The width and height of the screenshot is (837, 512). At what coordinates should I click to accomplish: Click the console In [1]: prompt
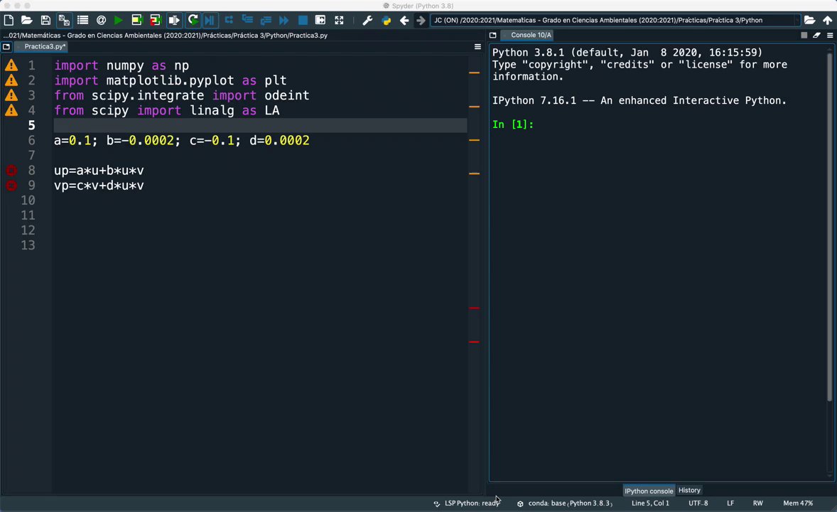point(512,124)
